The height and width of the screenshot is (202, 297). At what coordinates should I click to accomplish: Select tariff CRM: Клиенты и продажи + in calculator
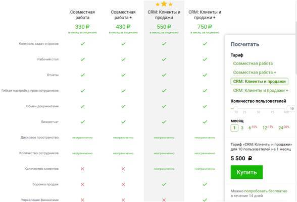tap(261, 91)
